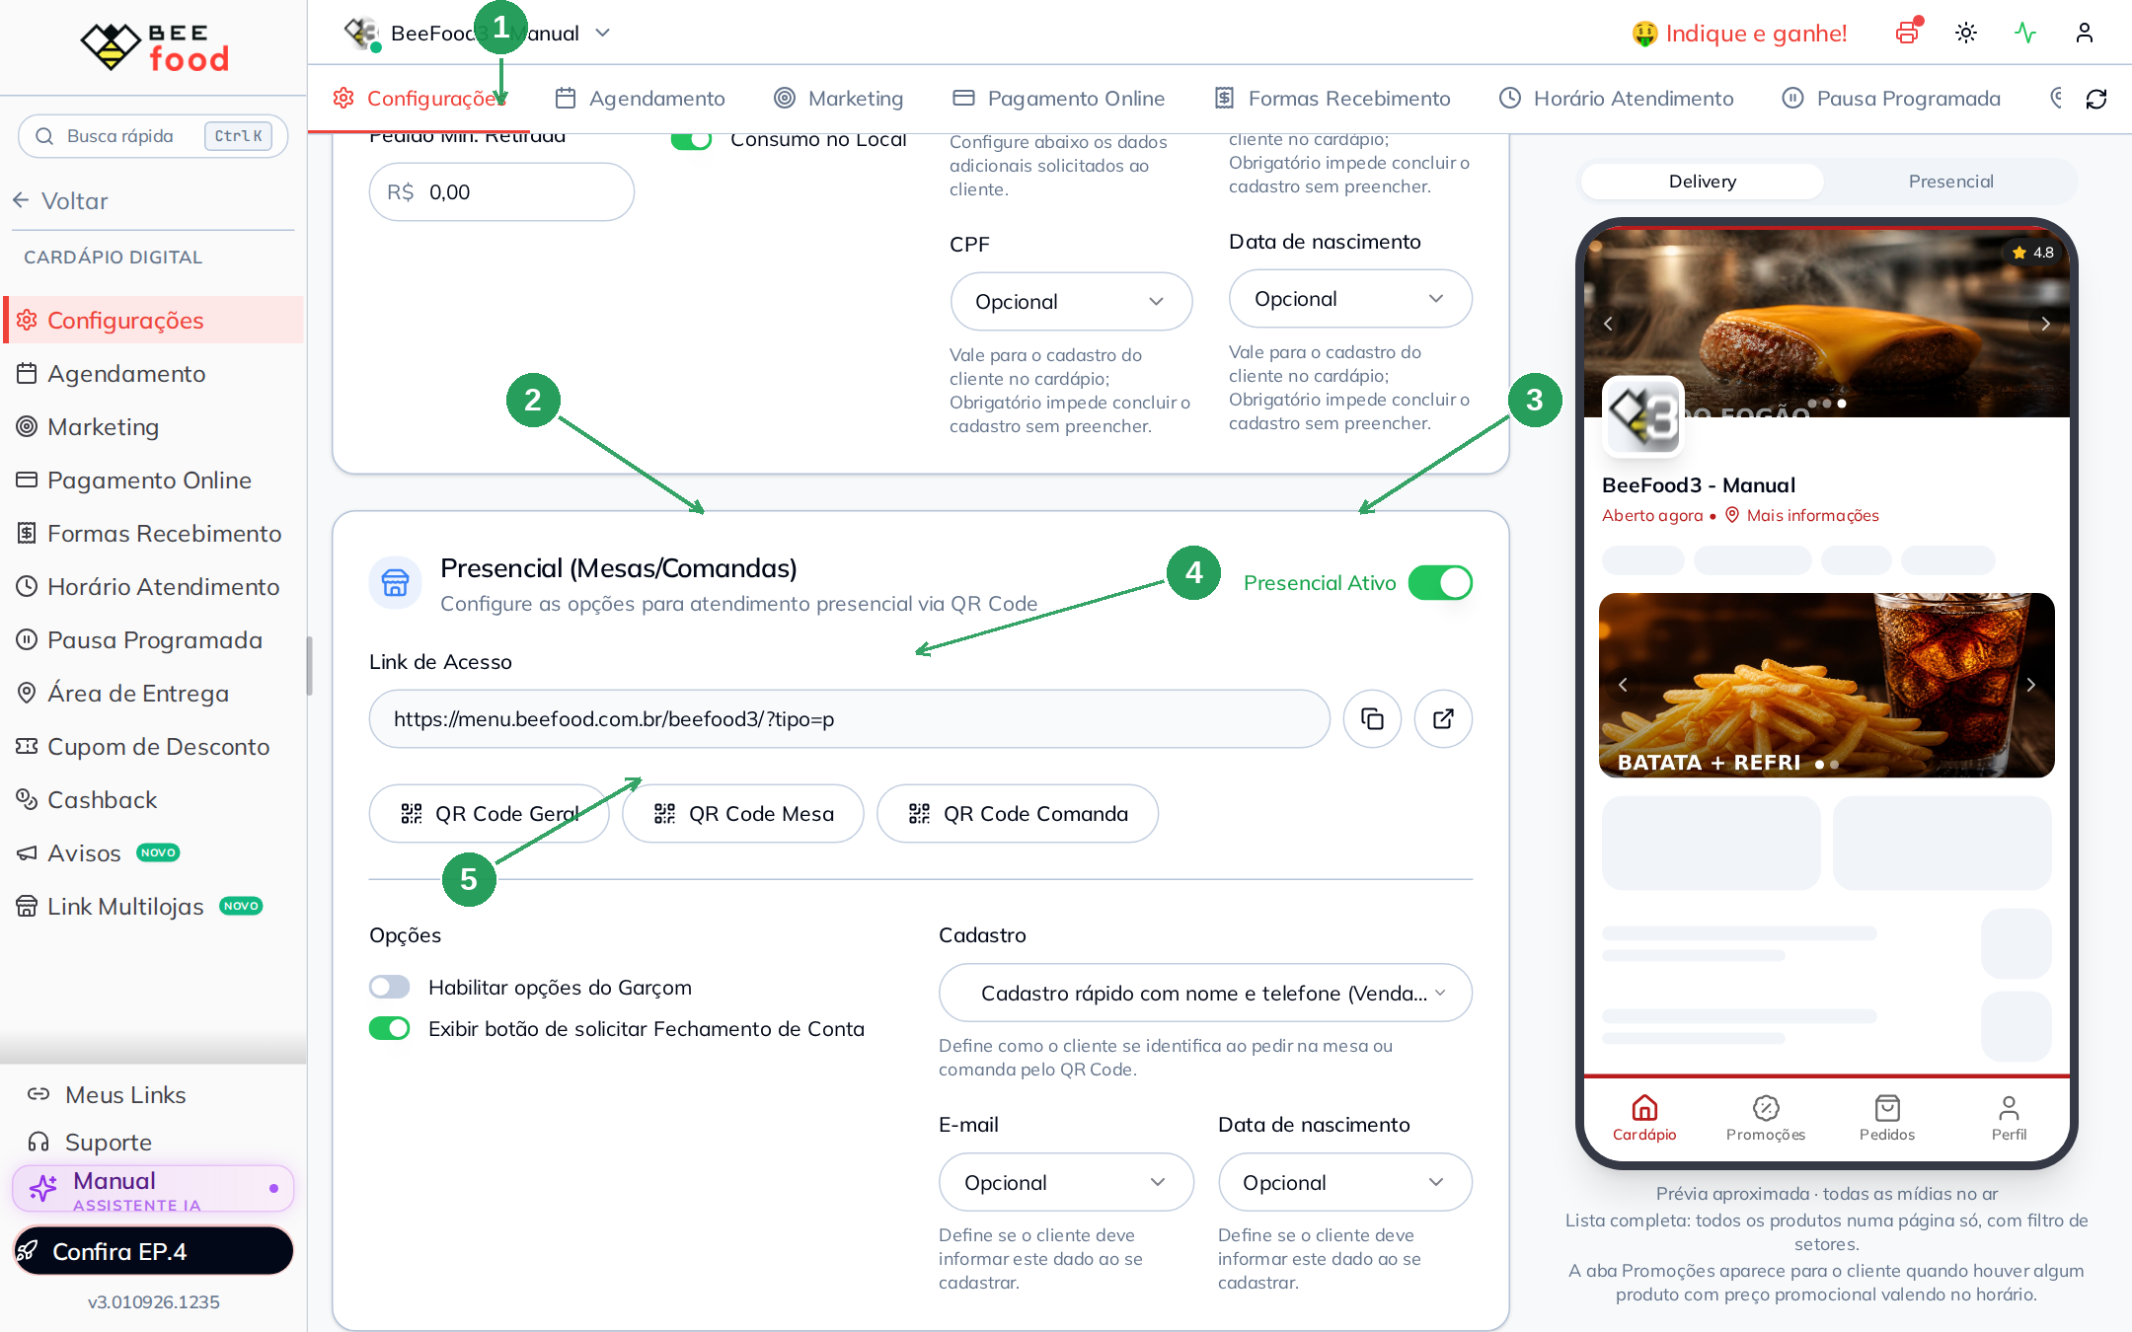
Task: Open Avisos in the sidebar
Action: (154, 853)
